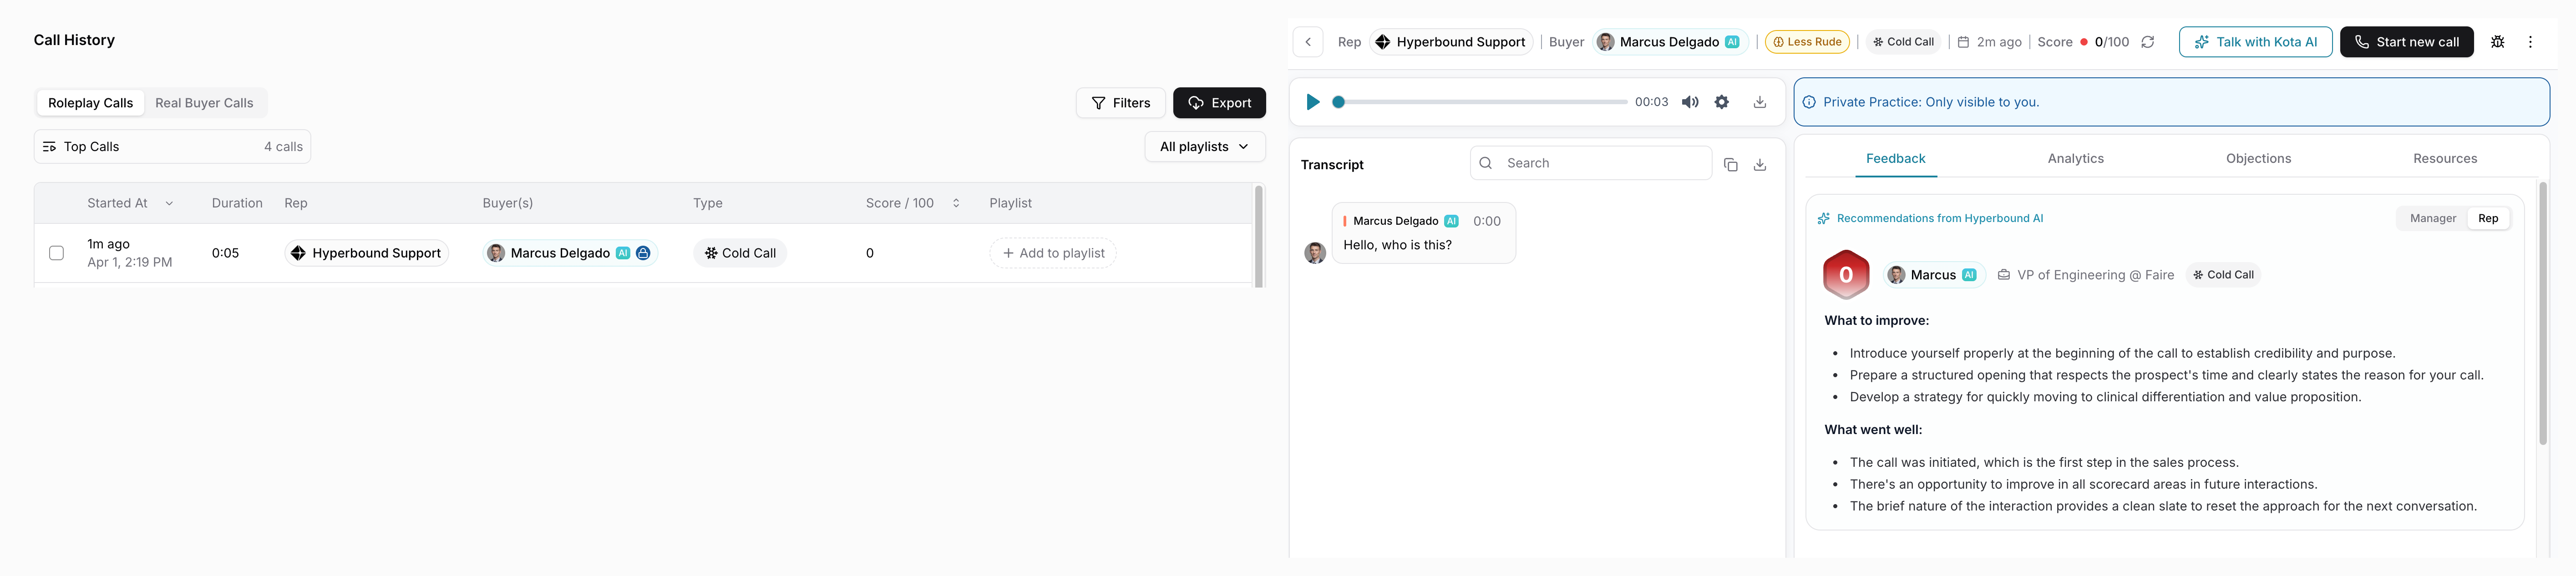Image resolution: width=2576 pixels, height=576 pixels.
Task: Export the call history
Action: 1219,103
